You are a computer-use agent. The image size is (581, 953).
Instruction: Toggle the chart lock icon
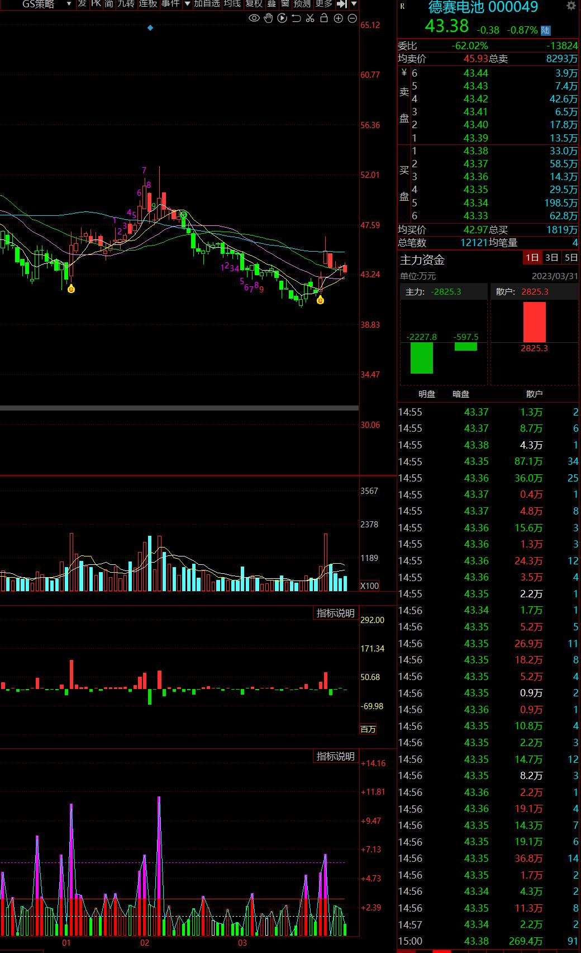[x=324, y=18]
